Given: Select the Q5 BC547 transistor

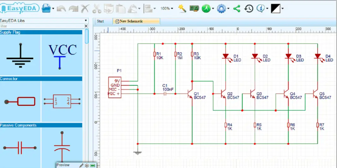Looking at the screenshot, I should click(316, 94).
